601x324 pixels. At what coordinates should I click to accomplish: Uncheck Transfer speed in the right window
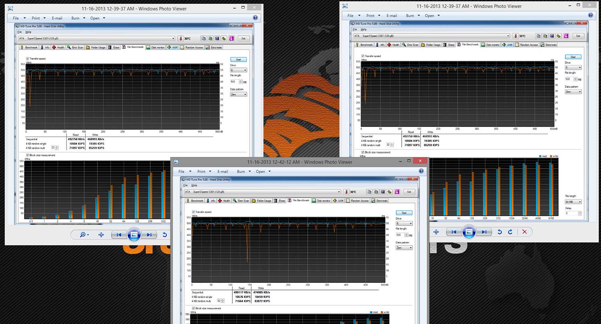pos(363,56)
